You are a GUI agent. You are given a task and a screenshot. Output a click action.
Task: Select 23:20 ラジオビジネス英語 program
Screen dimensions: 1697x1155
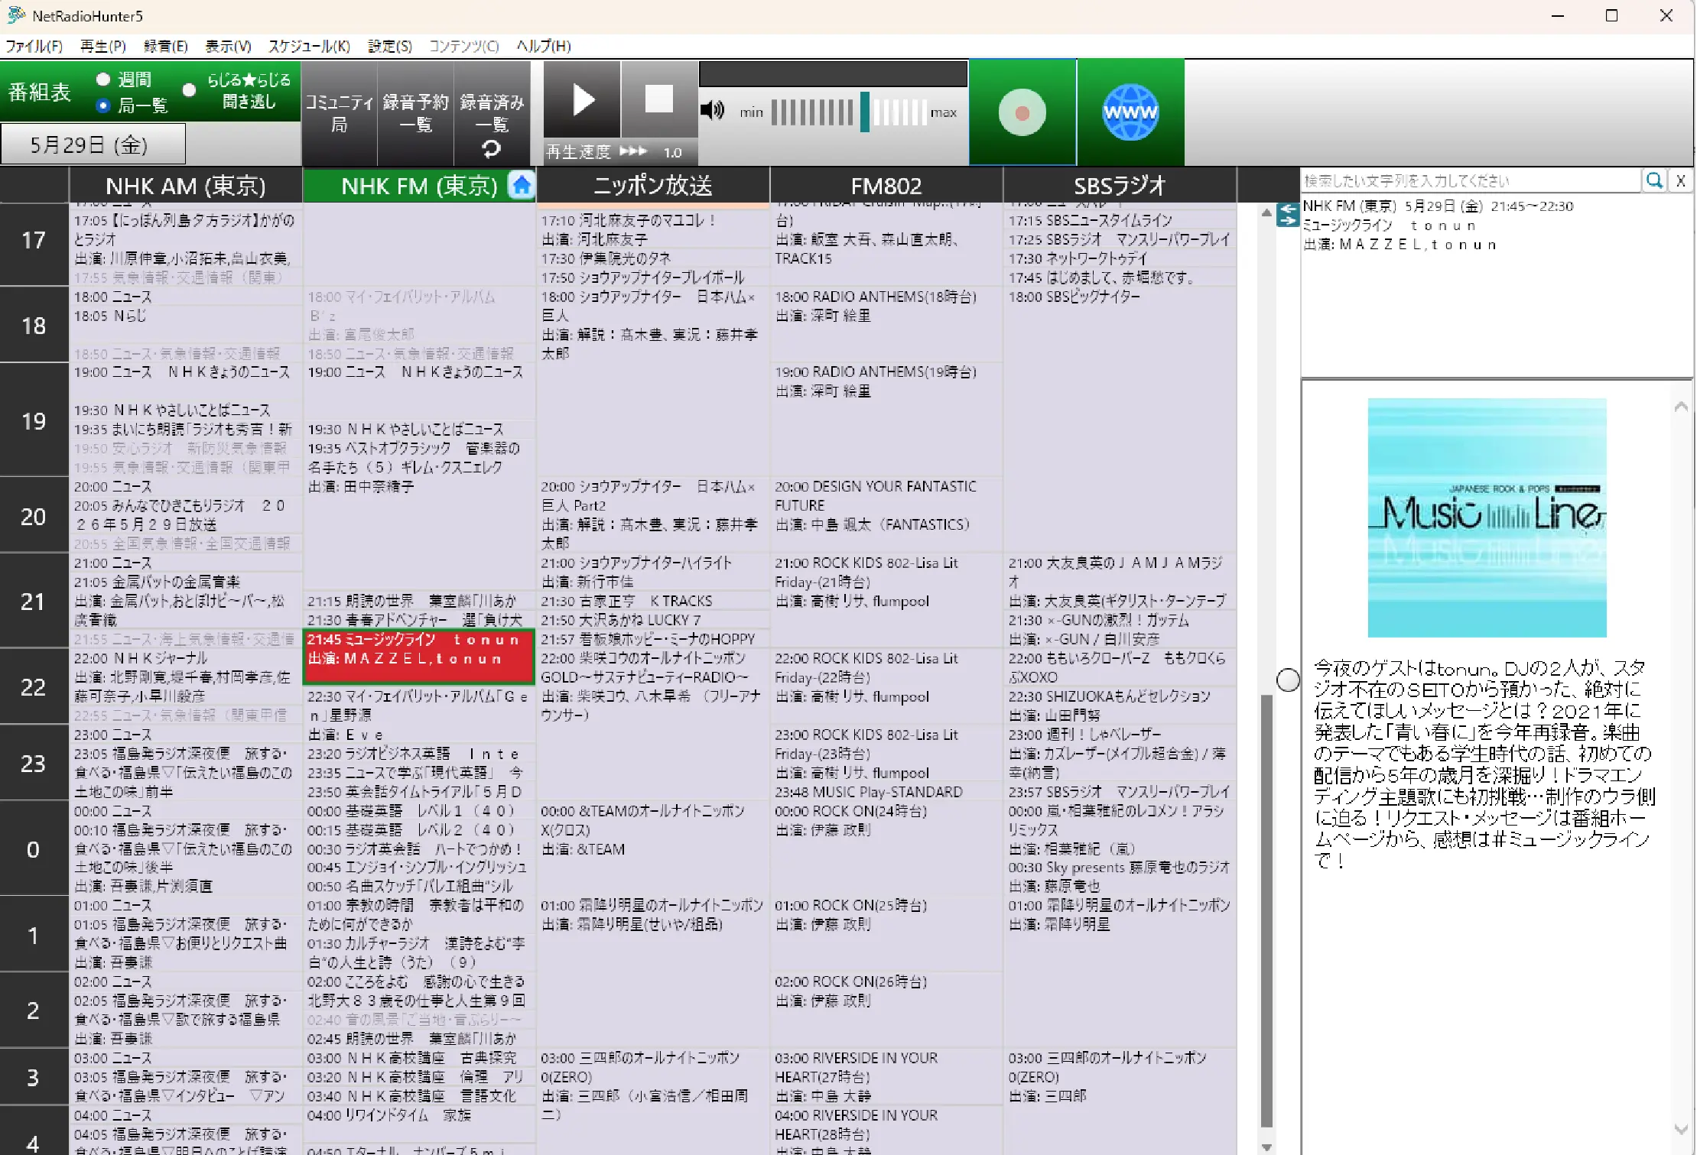coord(418,753)
